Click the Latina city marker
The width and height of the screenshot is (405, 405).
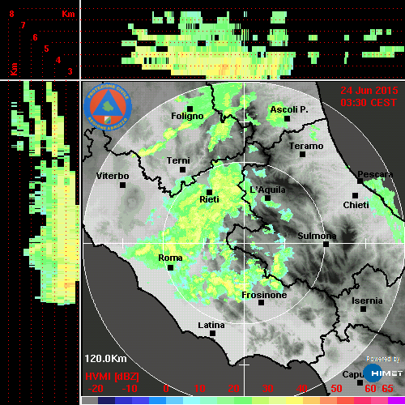pyautogui.click(x=212, y=334)
